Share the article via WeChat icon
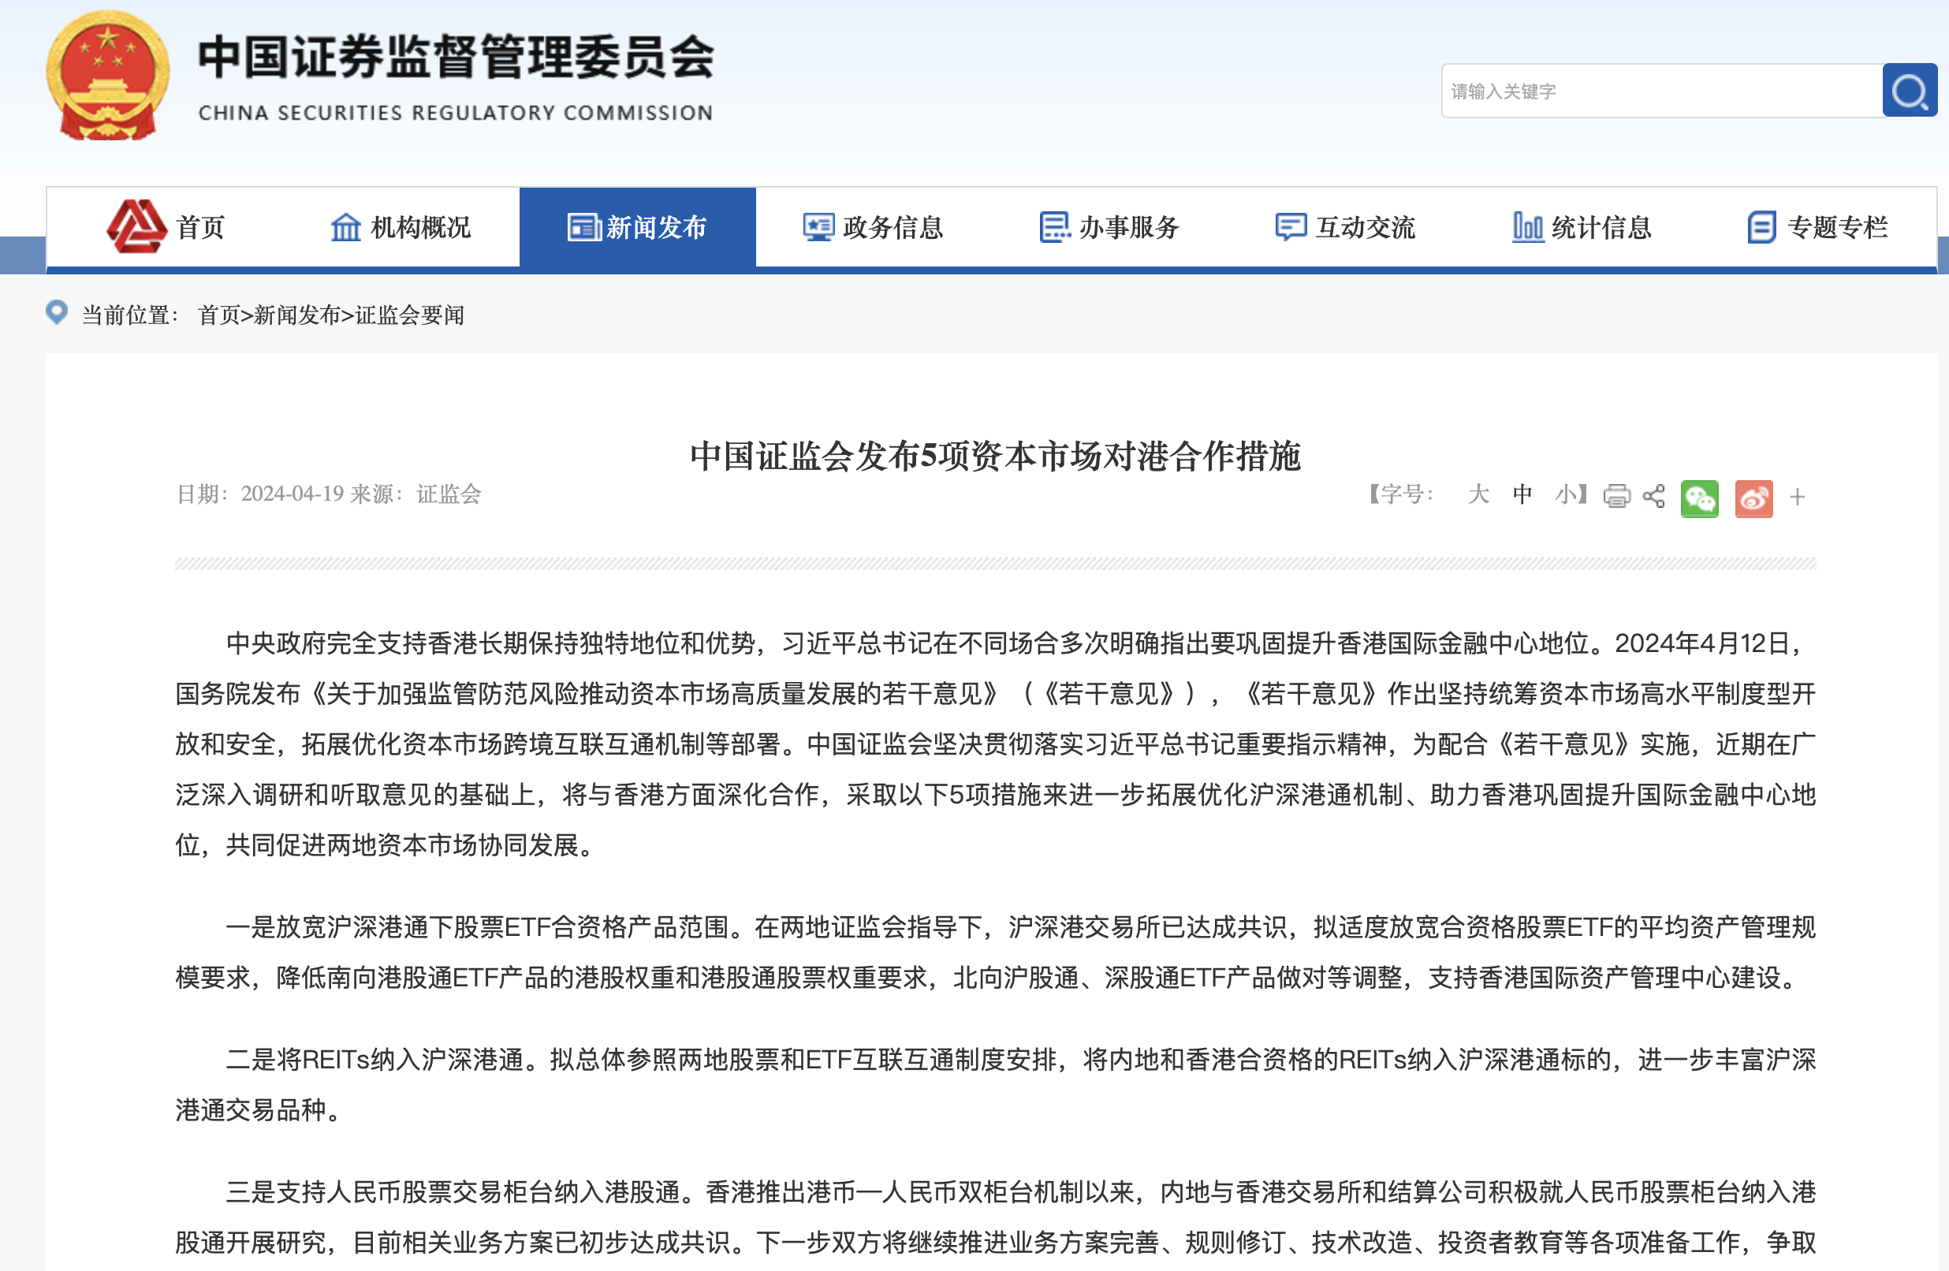This screenshot has width=1949, height=1271. point(1699,498)
